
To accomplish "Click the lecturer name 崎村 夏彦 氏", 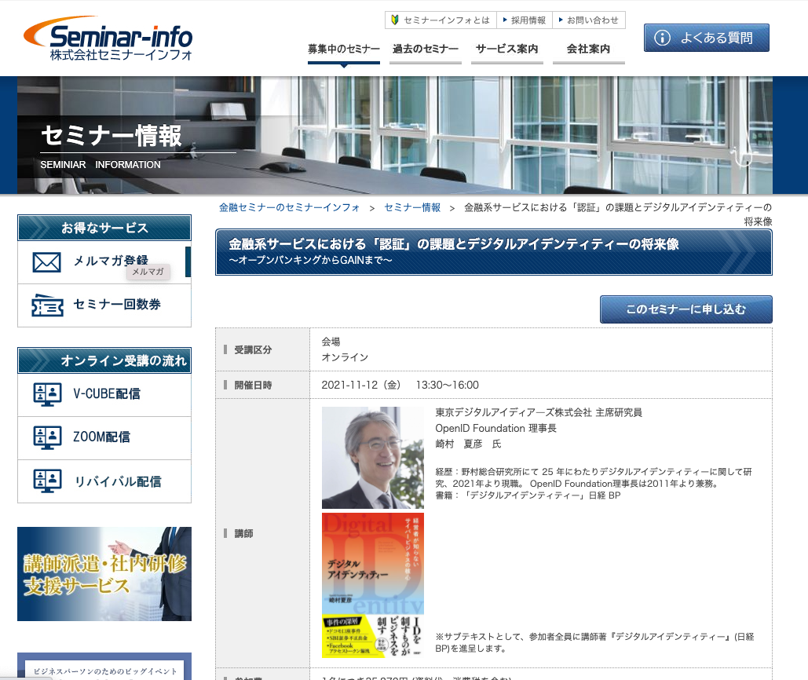I will (x=468, y=444).
